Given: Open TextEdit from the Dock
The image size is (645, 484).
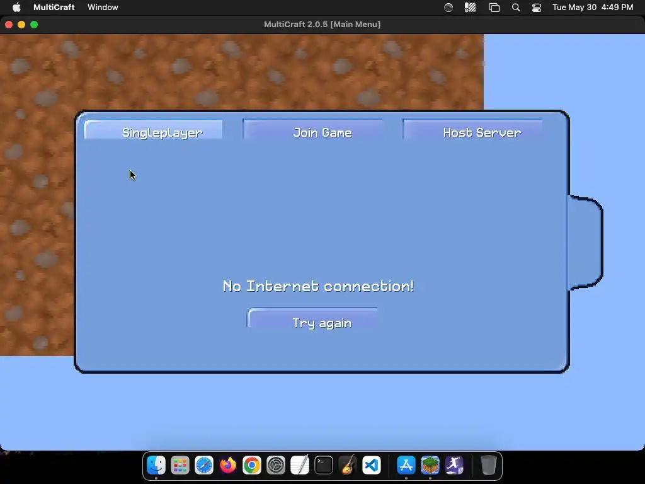Looking at the screenshot, I should pos(300,466).
